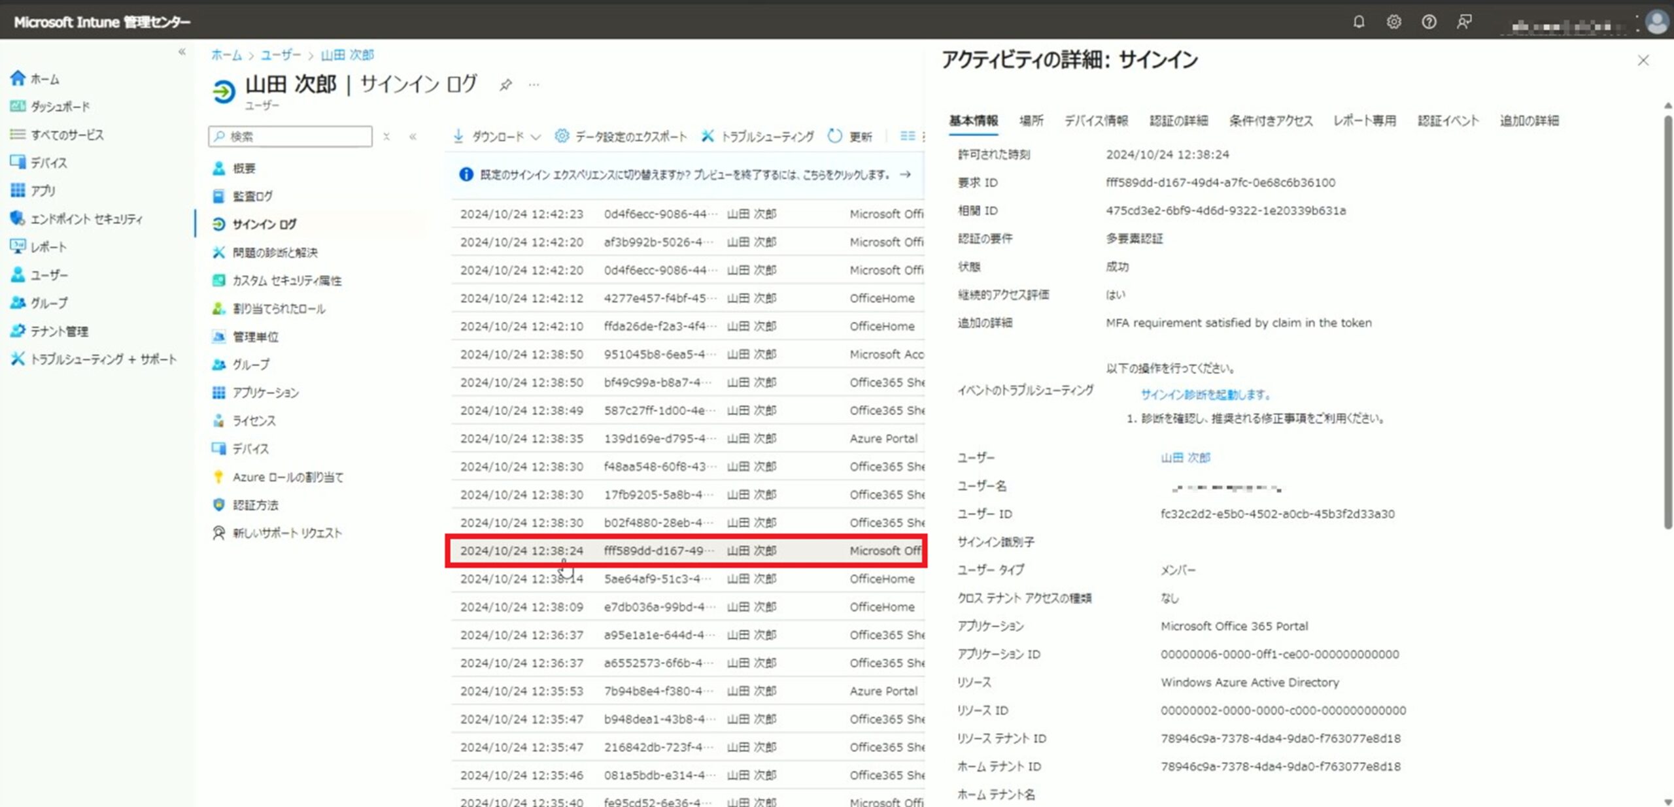Click 山田 次郎 breadcrumb link
1674x807 pixels.
pyautogui.click(x=347, y=55)
